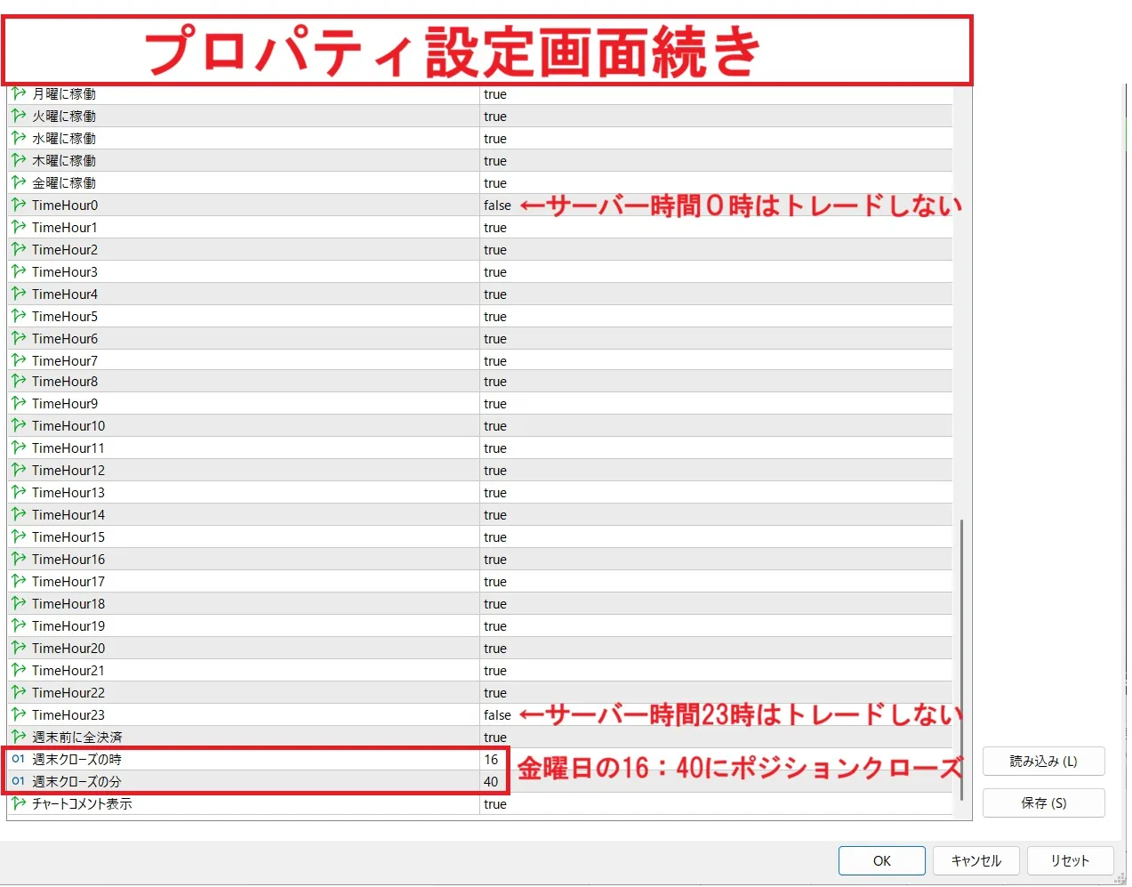Select the true value of TimeHour17
Screen dimensions: 1132x887
[495, 582]
